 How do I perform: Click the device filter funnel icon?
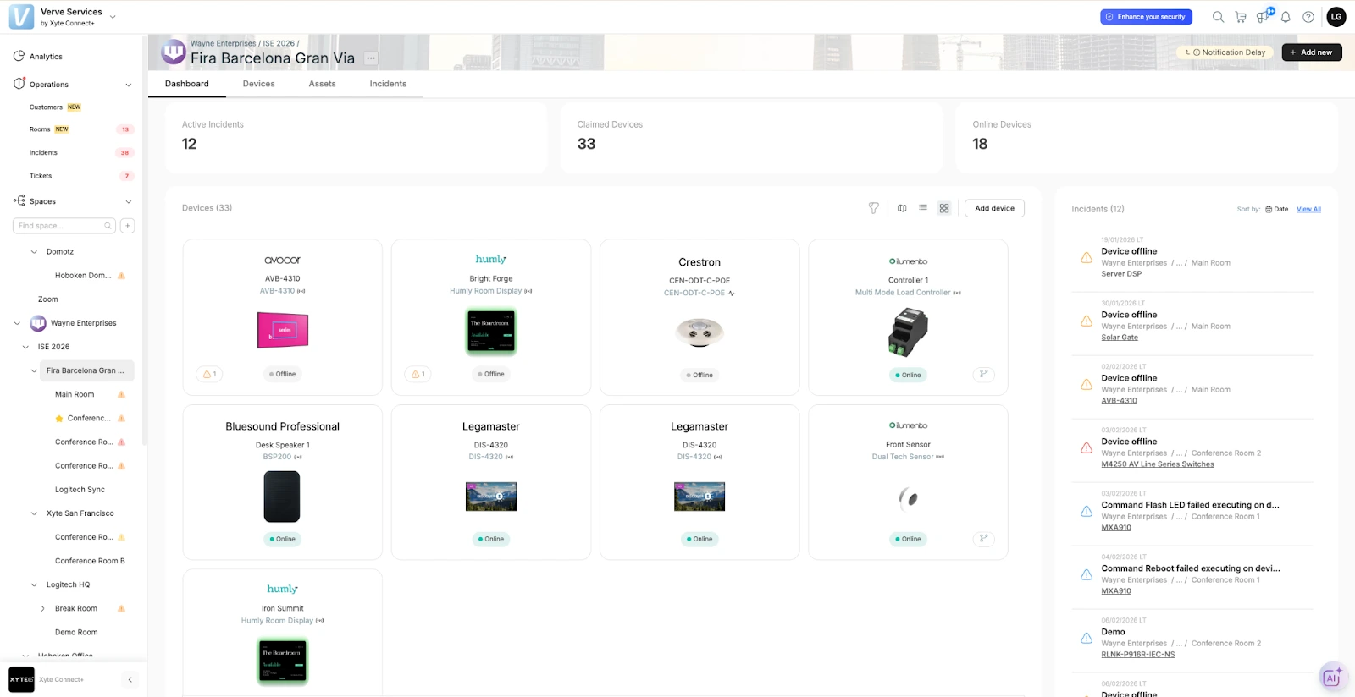coord(874,208)
